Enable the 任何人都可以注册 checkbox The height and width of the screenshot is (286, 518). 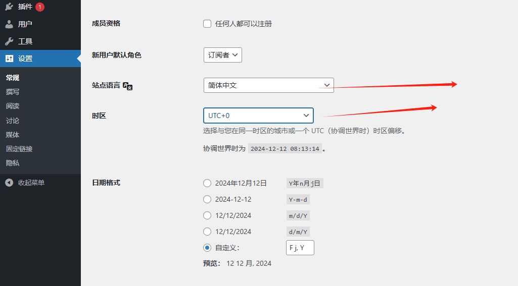[207, 24]
